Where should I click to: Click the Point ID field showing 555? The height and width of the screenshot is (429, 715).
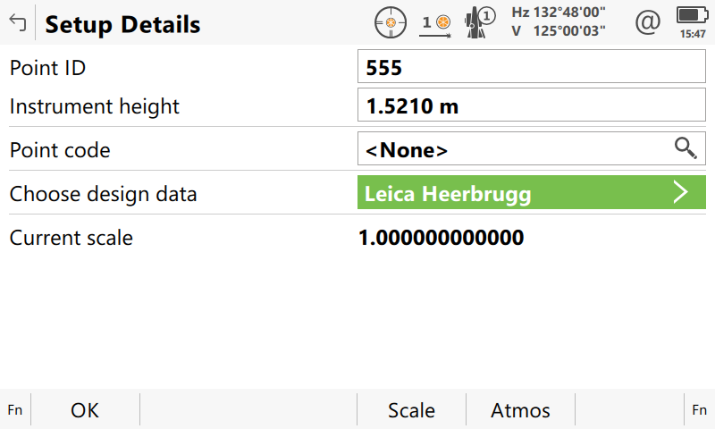[531, 67]
